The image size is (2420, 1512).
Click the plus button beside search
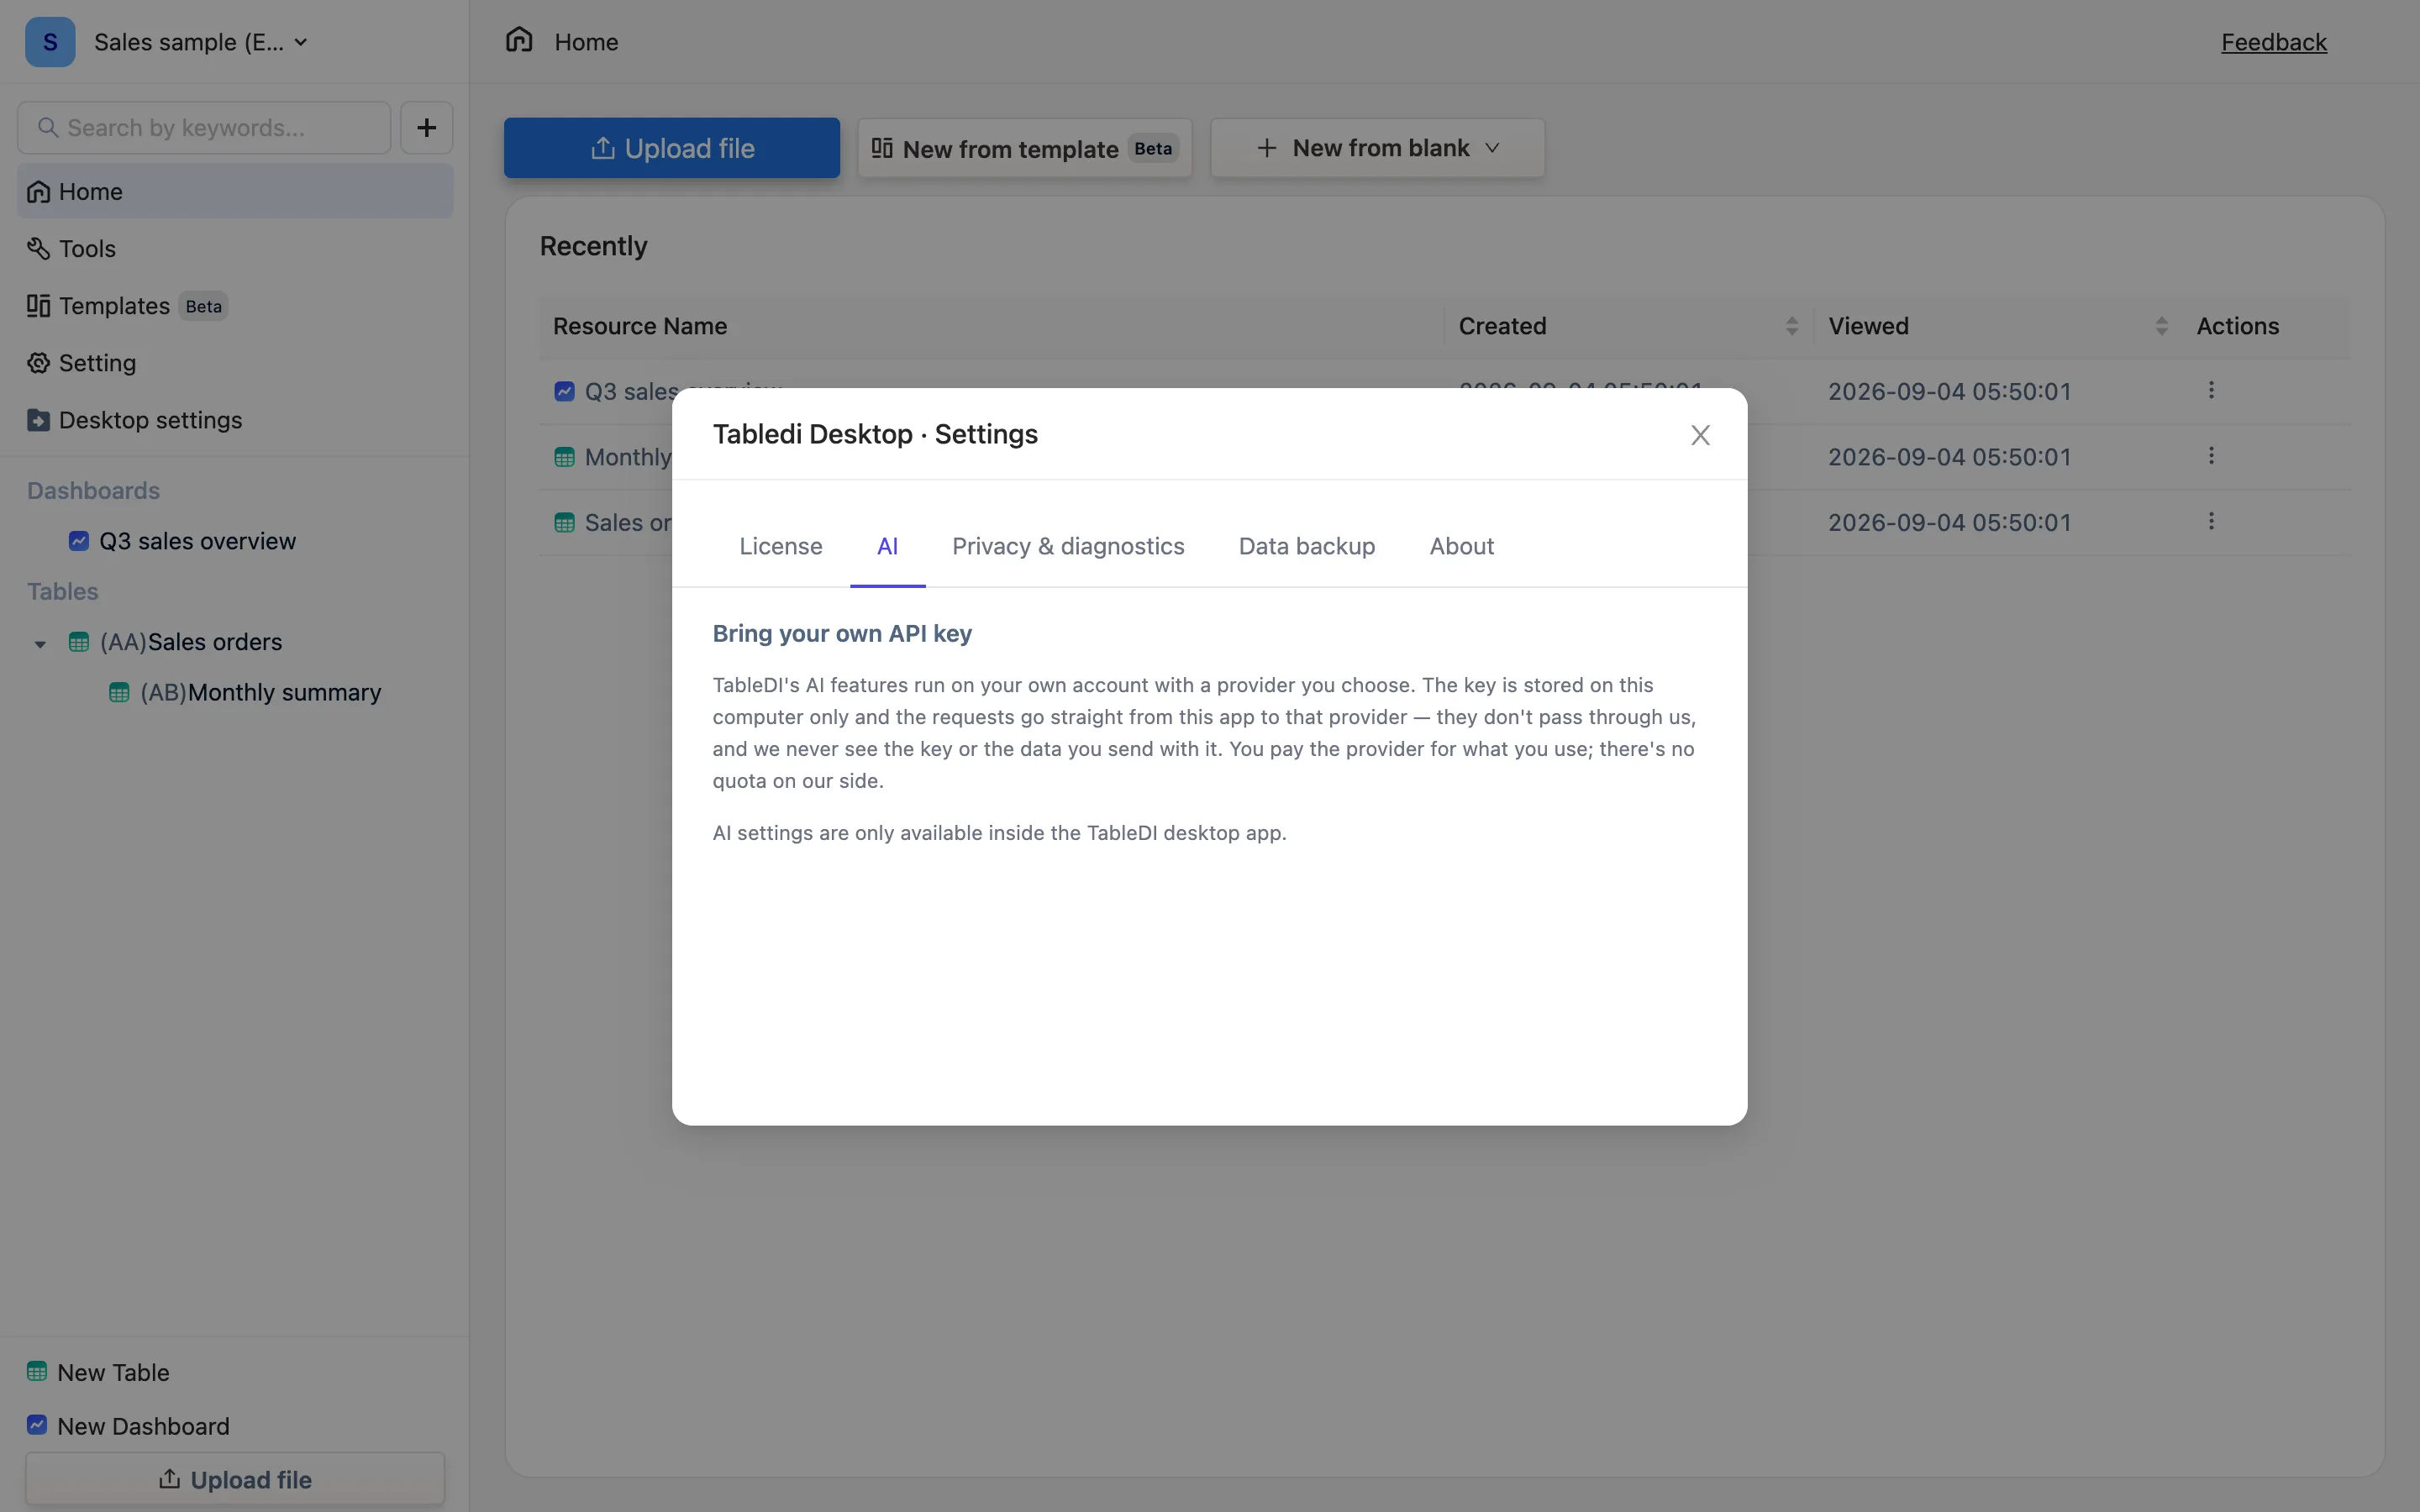[427, 128]
